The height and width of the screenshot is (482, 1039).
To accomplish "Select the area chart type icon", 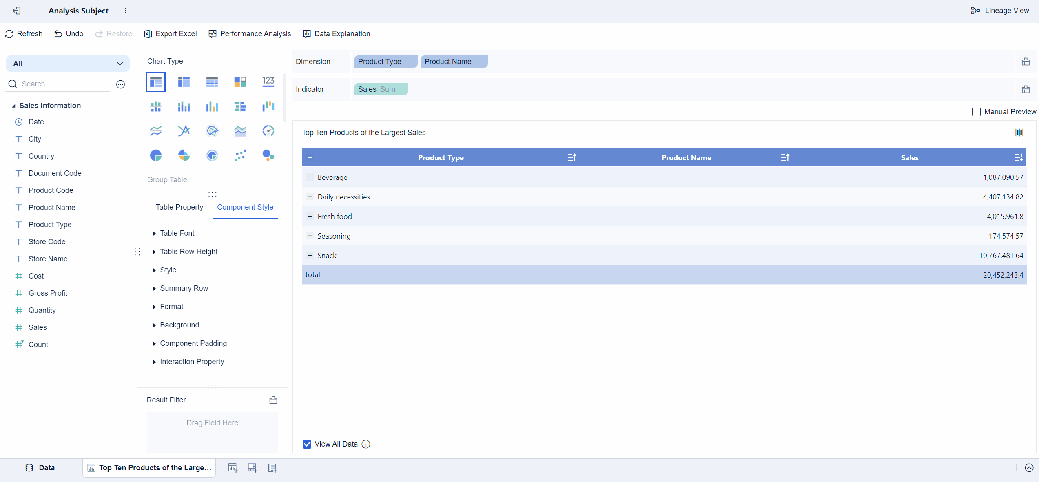I will 240,131.
